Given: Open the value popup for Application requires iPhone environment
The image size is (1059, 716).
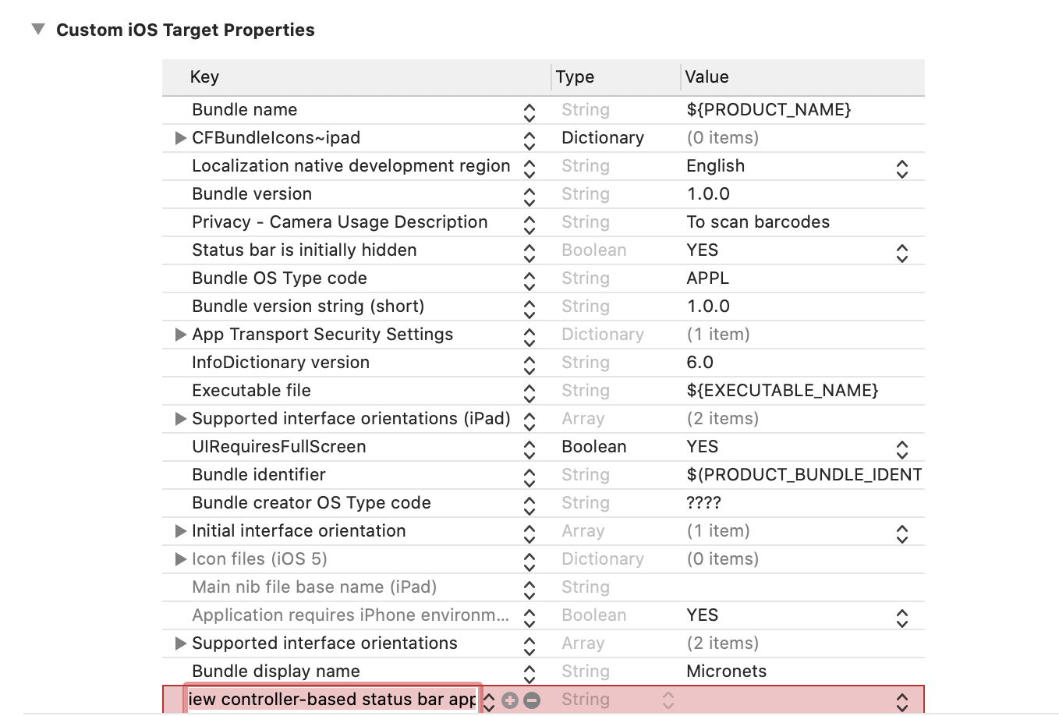Looking at the screenshot, I should point(902,618).
